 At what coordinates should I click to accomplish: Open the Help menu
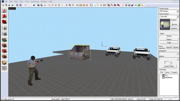(x=51, y=2)
